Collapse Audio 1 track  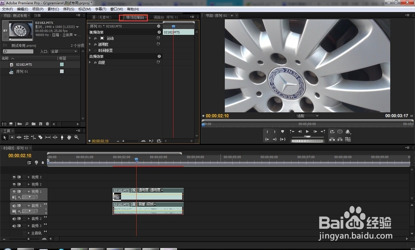click(x=29, y=206)
